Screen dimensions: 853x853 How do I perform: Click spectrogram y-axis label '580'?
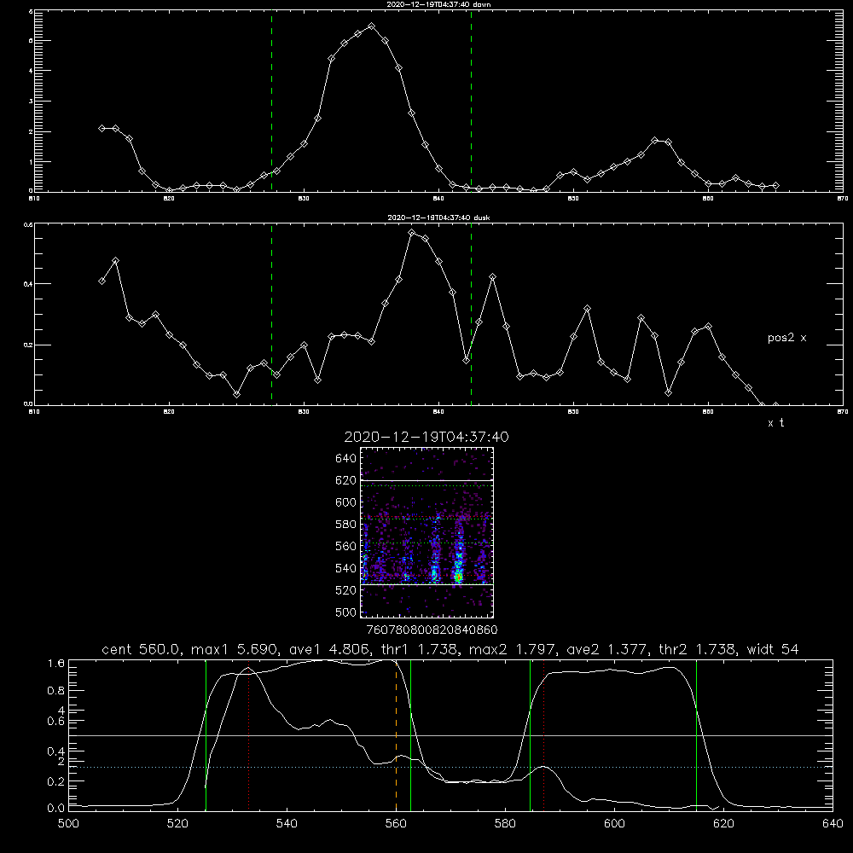point(345,525)
